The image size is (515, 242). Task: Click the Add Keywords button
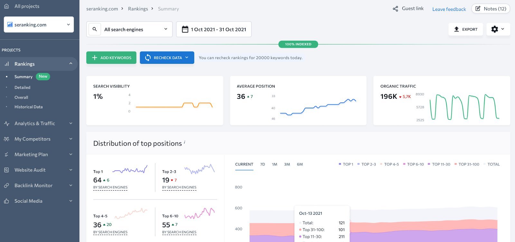(111, 58)
